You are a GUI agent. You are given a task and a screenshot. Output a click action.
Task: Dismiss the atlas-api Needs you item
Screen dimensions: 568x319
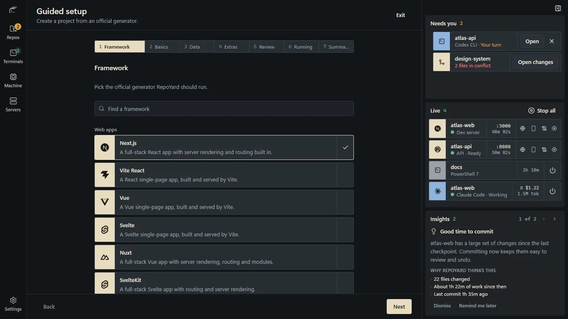(552, 41)
